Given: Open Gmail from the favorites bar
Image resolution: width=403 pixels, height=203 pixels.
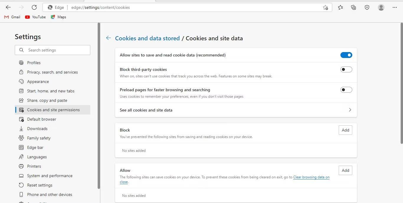Looking at the screenshot, I should point(12,17).
